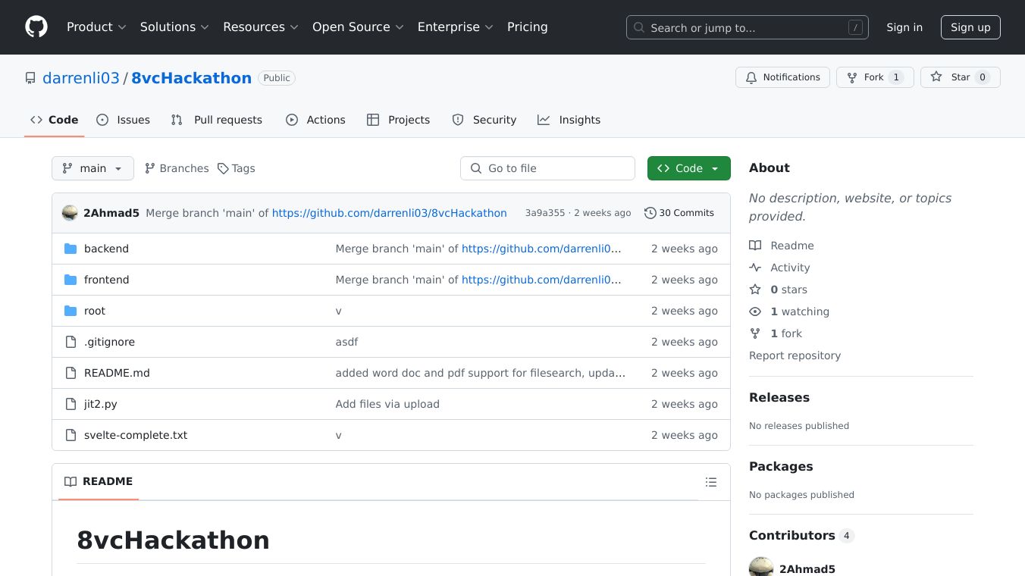Screen dimensions: 1025x576
Task: Open the jit2.py file
Action: click(100, 404)
